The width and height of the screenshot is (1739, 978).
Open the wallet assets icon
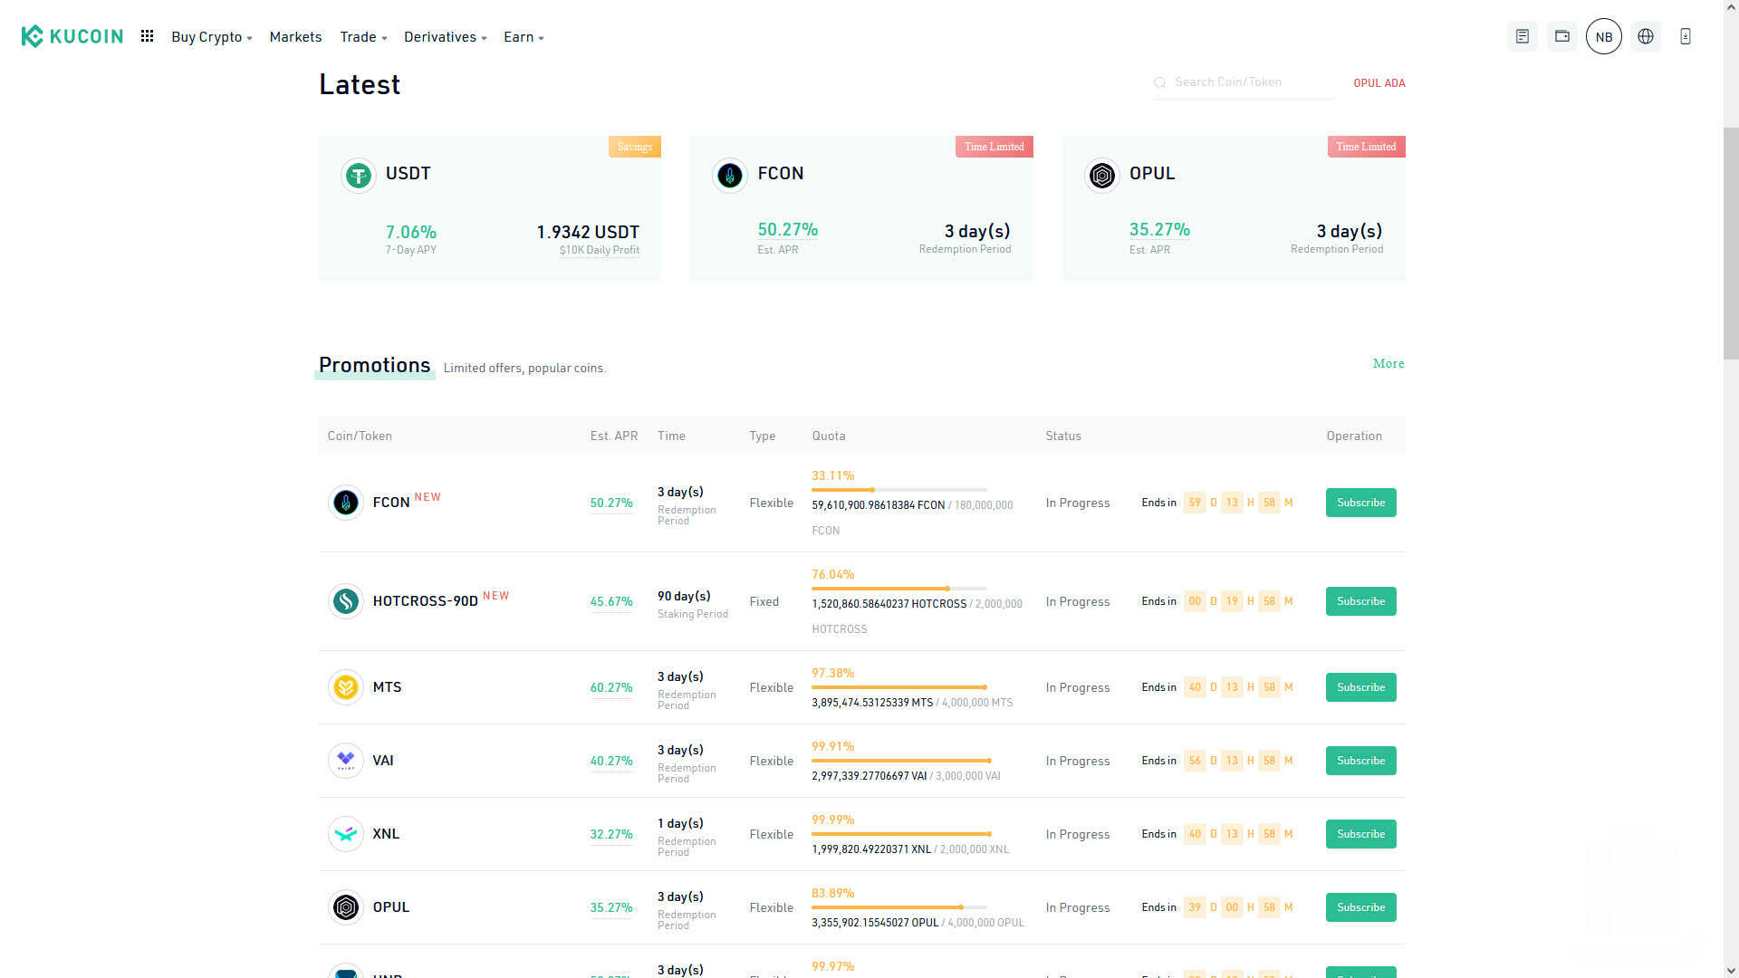(x=1562, y=36)
